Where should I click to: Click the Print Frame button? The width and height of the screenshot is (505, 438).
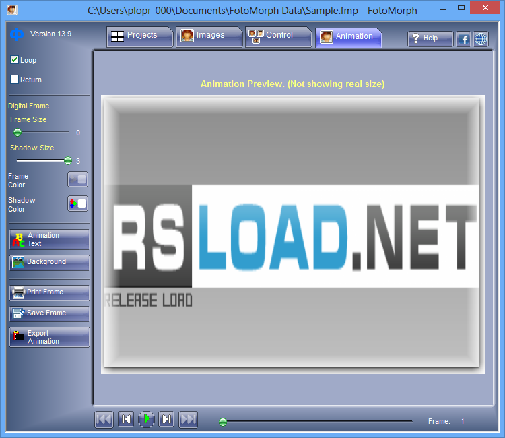[x=50, y=292]
